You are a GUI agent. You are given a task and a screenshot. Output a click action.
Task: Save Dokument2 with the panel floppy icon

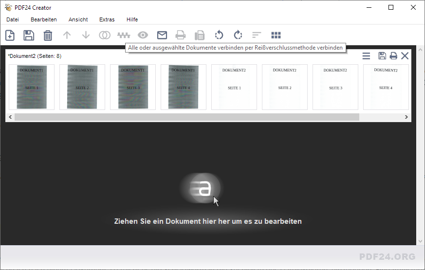(x=382, y=56)
